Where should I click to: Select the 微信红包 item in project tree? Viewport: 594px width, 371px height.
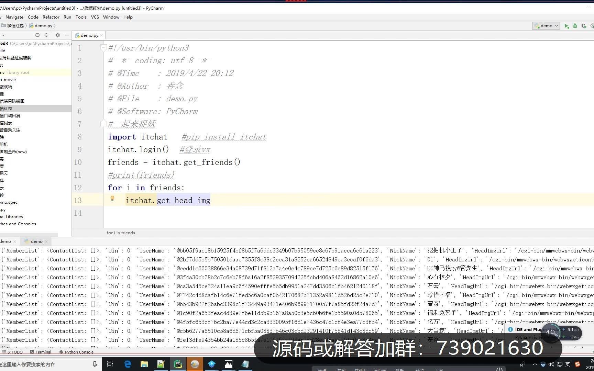coord(6,108)
